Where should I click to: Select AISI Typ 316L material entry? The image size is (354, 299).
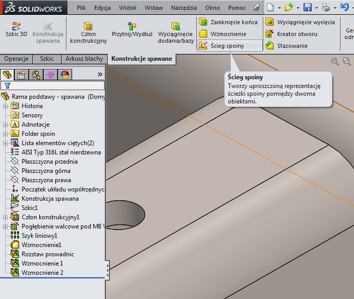(61, 152)
